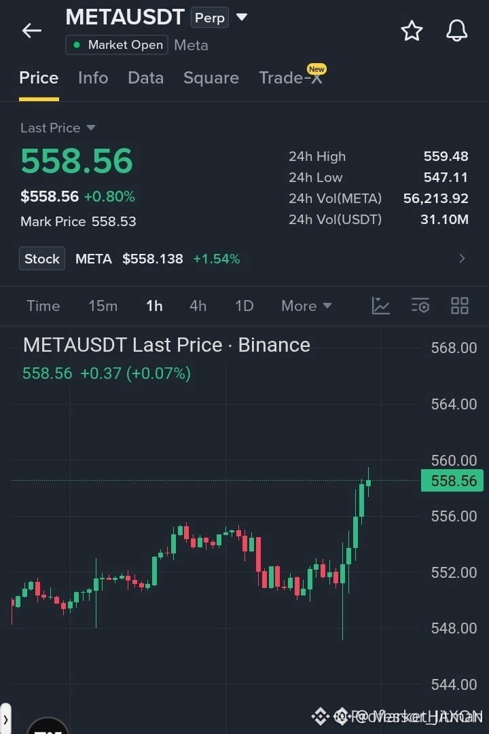Click the +0.80% price change
Viewport: 489px width, 734px height.
(109, 196)
